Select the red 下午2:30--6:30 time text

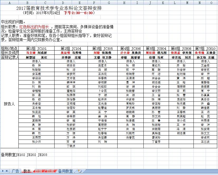pos(78,13)
